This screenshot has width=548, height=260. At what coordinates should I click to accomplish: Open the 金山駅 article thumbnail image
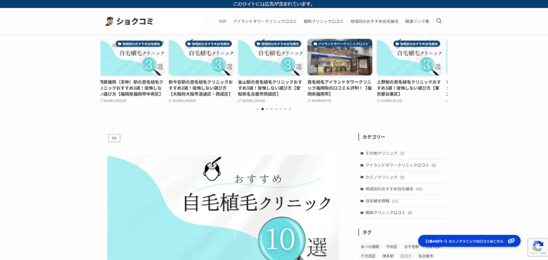(x=270, y=57)
